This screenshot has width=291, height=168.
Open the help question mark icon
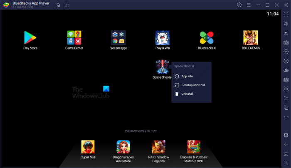click(x=239, y=5)
